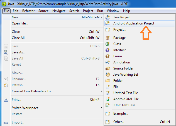
Task: Click the Untitled Text File icon
Action: pos(107,93)
